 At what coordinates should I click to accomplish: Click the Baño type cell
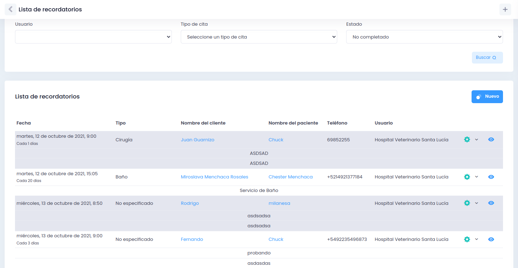pyautogui.click(x=121, y=177)
